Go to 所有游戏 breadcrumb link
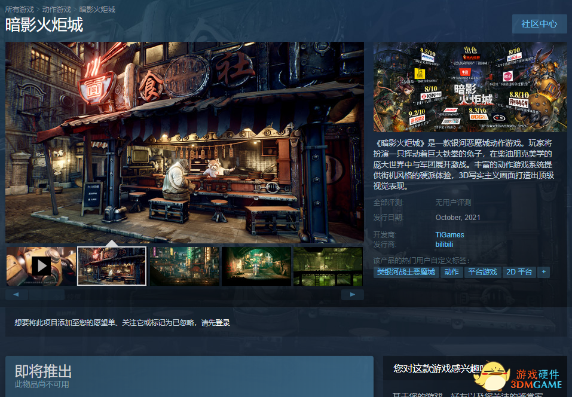 pyautogui.click(x=19, y=10)
